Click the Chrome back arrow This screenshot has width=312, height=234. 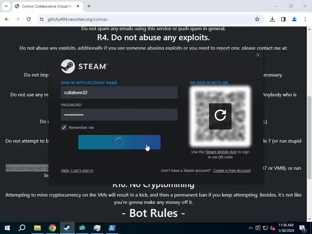pyautogui.click(x=7, y=19)
